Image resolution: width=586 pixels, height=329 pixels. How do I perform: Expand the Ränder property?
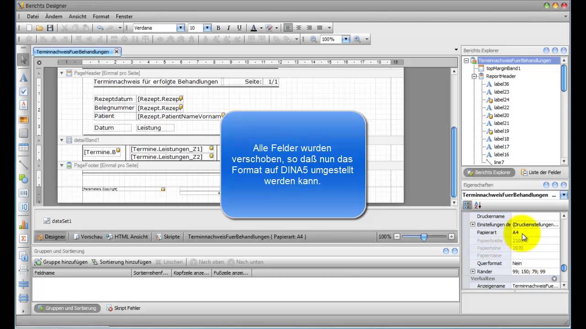(473, 271)
